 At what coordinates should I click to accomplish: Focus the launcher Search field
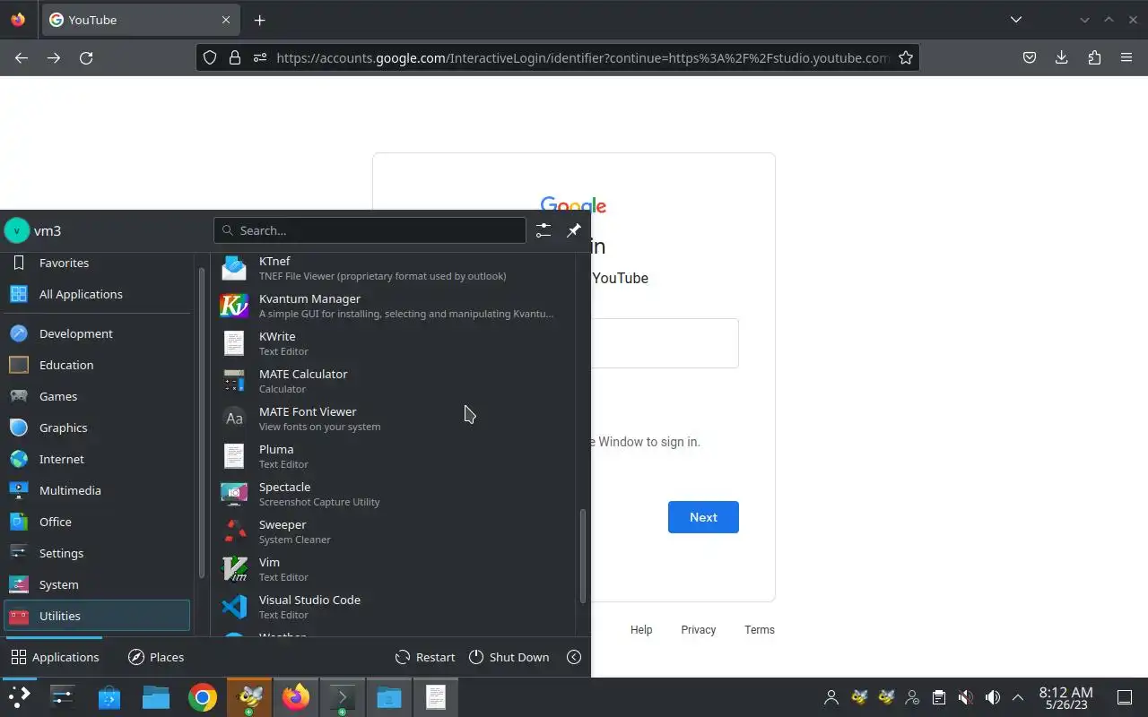click(x=370, y=230)
